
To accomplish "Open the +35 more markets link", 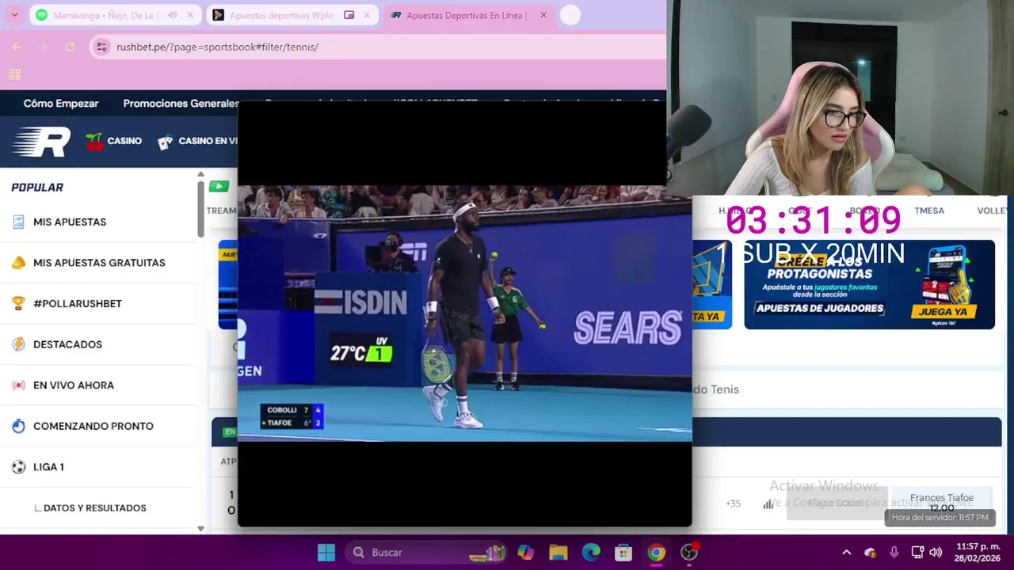I will pos(733,503).
